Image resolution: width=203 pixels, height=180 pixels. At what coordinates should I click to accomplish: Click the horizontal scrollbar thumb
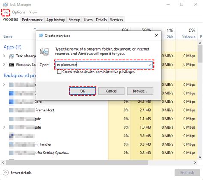(77, 162)
